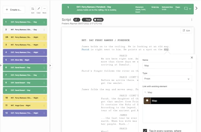Screen dimensions: 201x132
Task: Click the tagged word map in script
Action: (x=166, y=49)
